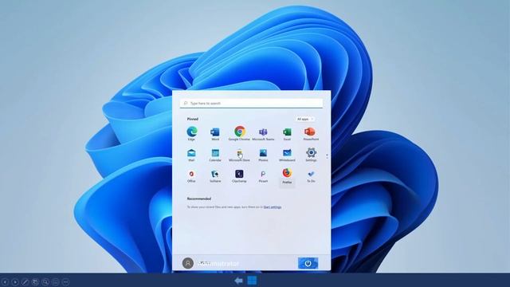Launch PowerPoint pinned app

click(x=311, y=133)
